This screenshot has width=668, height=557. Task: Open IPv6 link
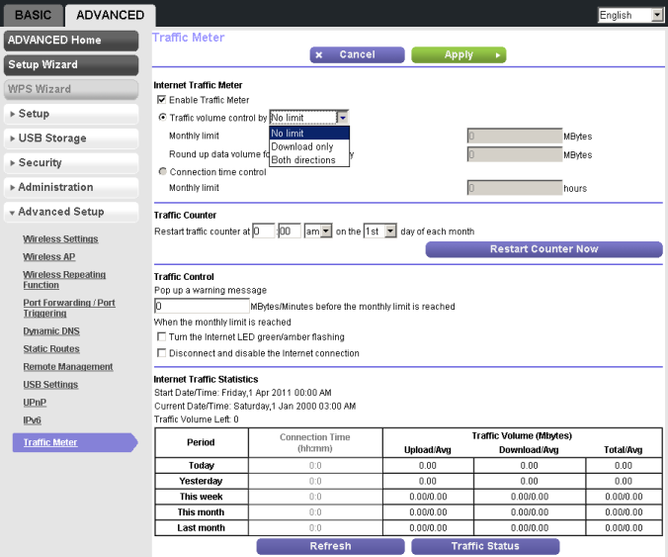(32, 420)
